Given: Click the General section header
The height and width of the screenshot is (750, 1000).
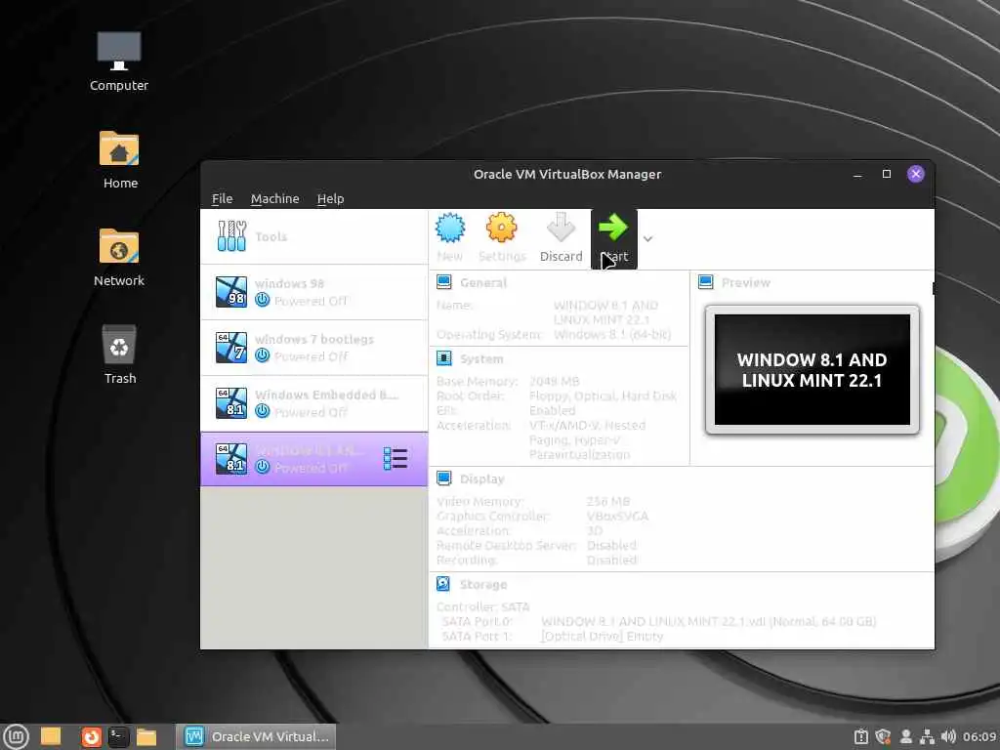Looking at the screenshot, I should (x=483, y=282).
